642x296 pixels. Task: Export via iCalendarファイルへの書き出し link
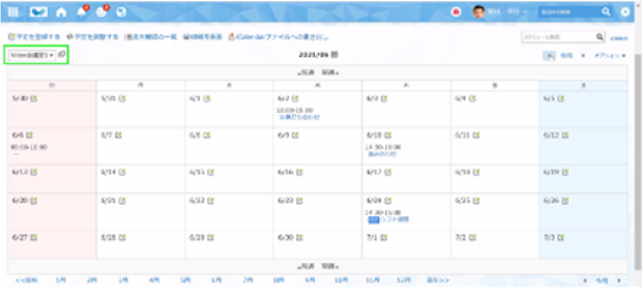coord(279,37)
